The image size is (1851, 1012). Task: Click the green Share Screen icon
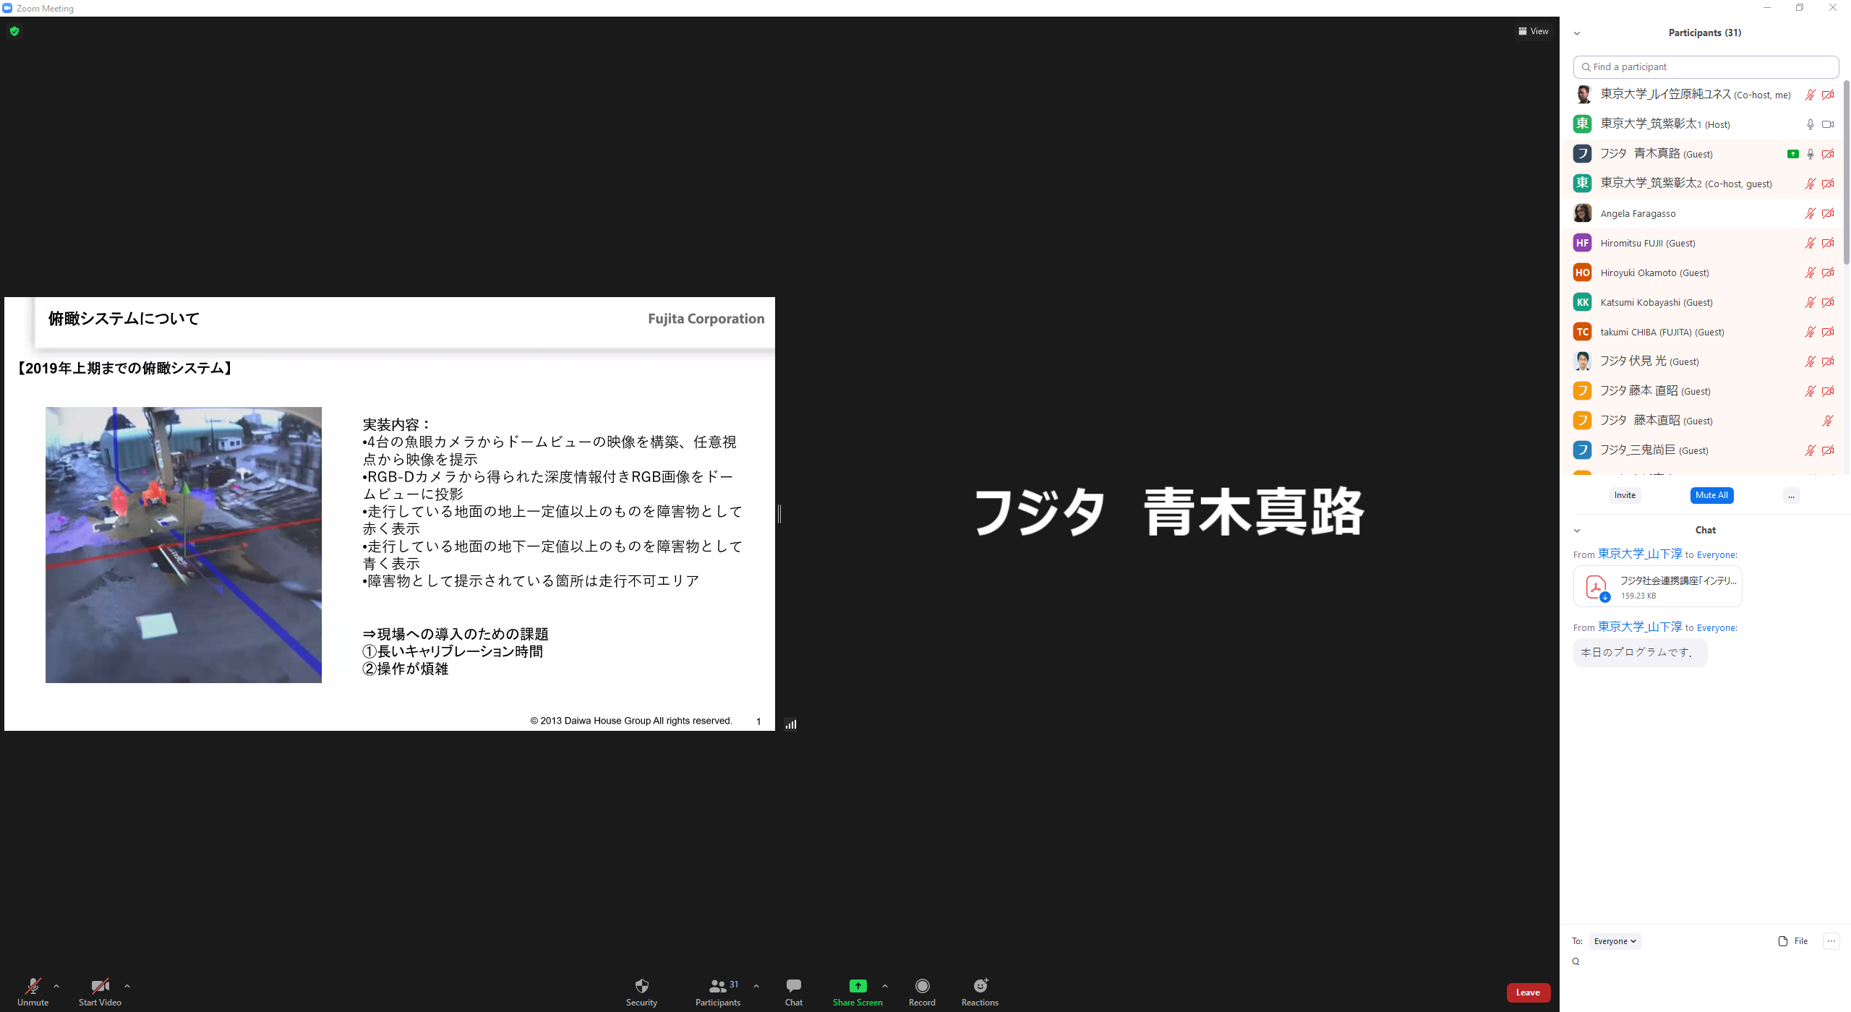pyautogui.click(x=858, y=985)
